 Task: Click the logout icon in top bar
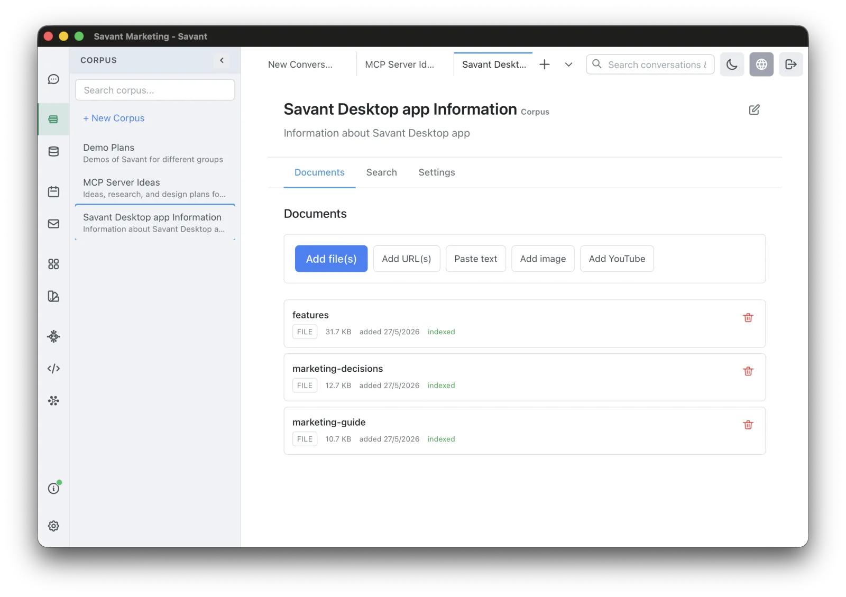click(x=791, y=65)
